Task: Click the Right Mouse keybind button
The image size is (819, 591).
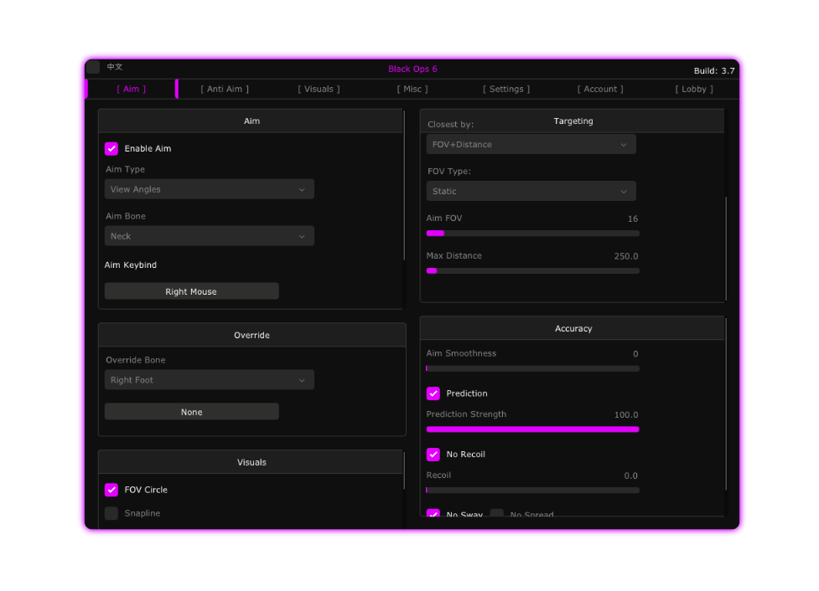Action: (x=191, y=291)
